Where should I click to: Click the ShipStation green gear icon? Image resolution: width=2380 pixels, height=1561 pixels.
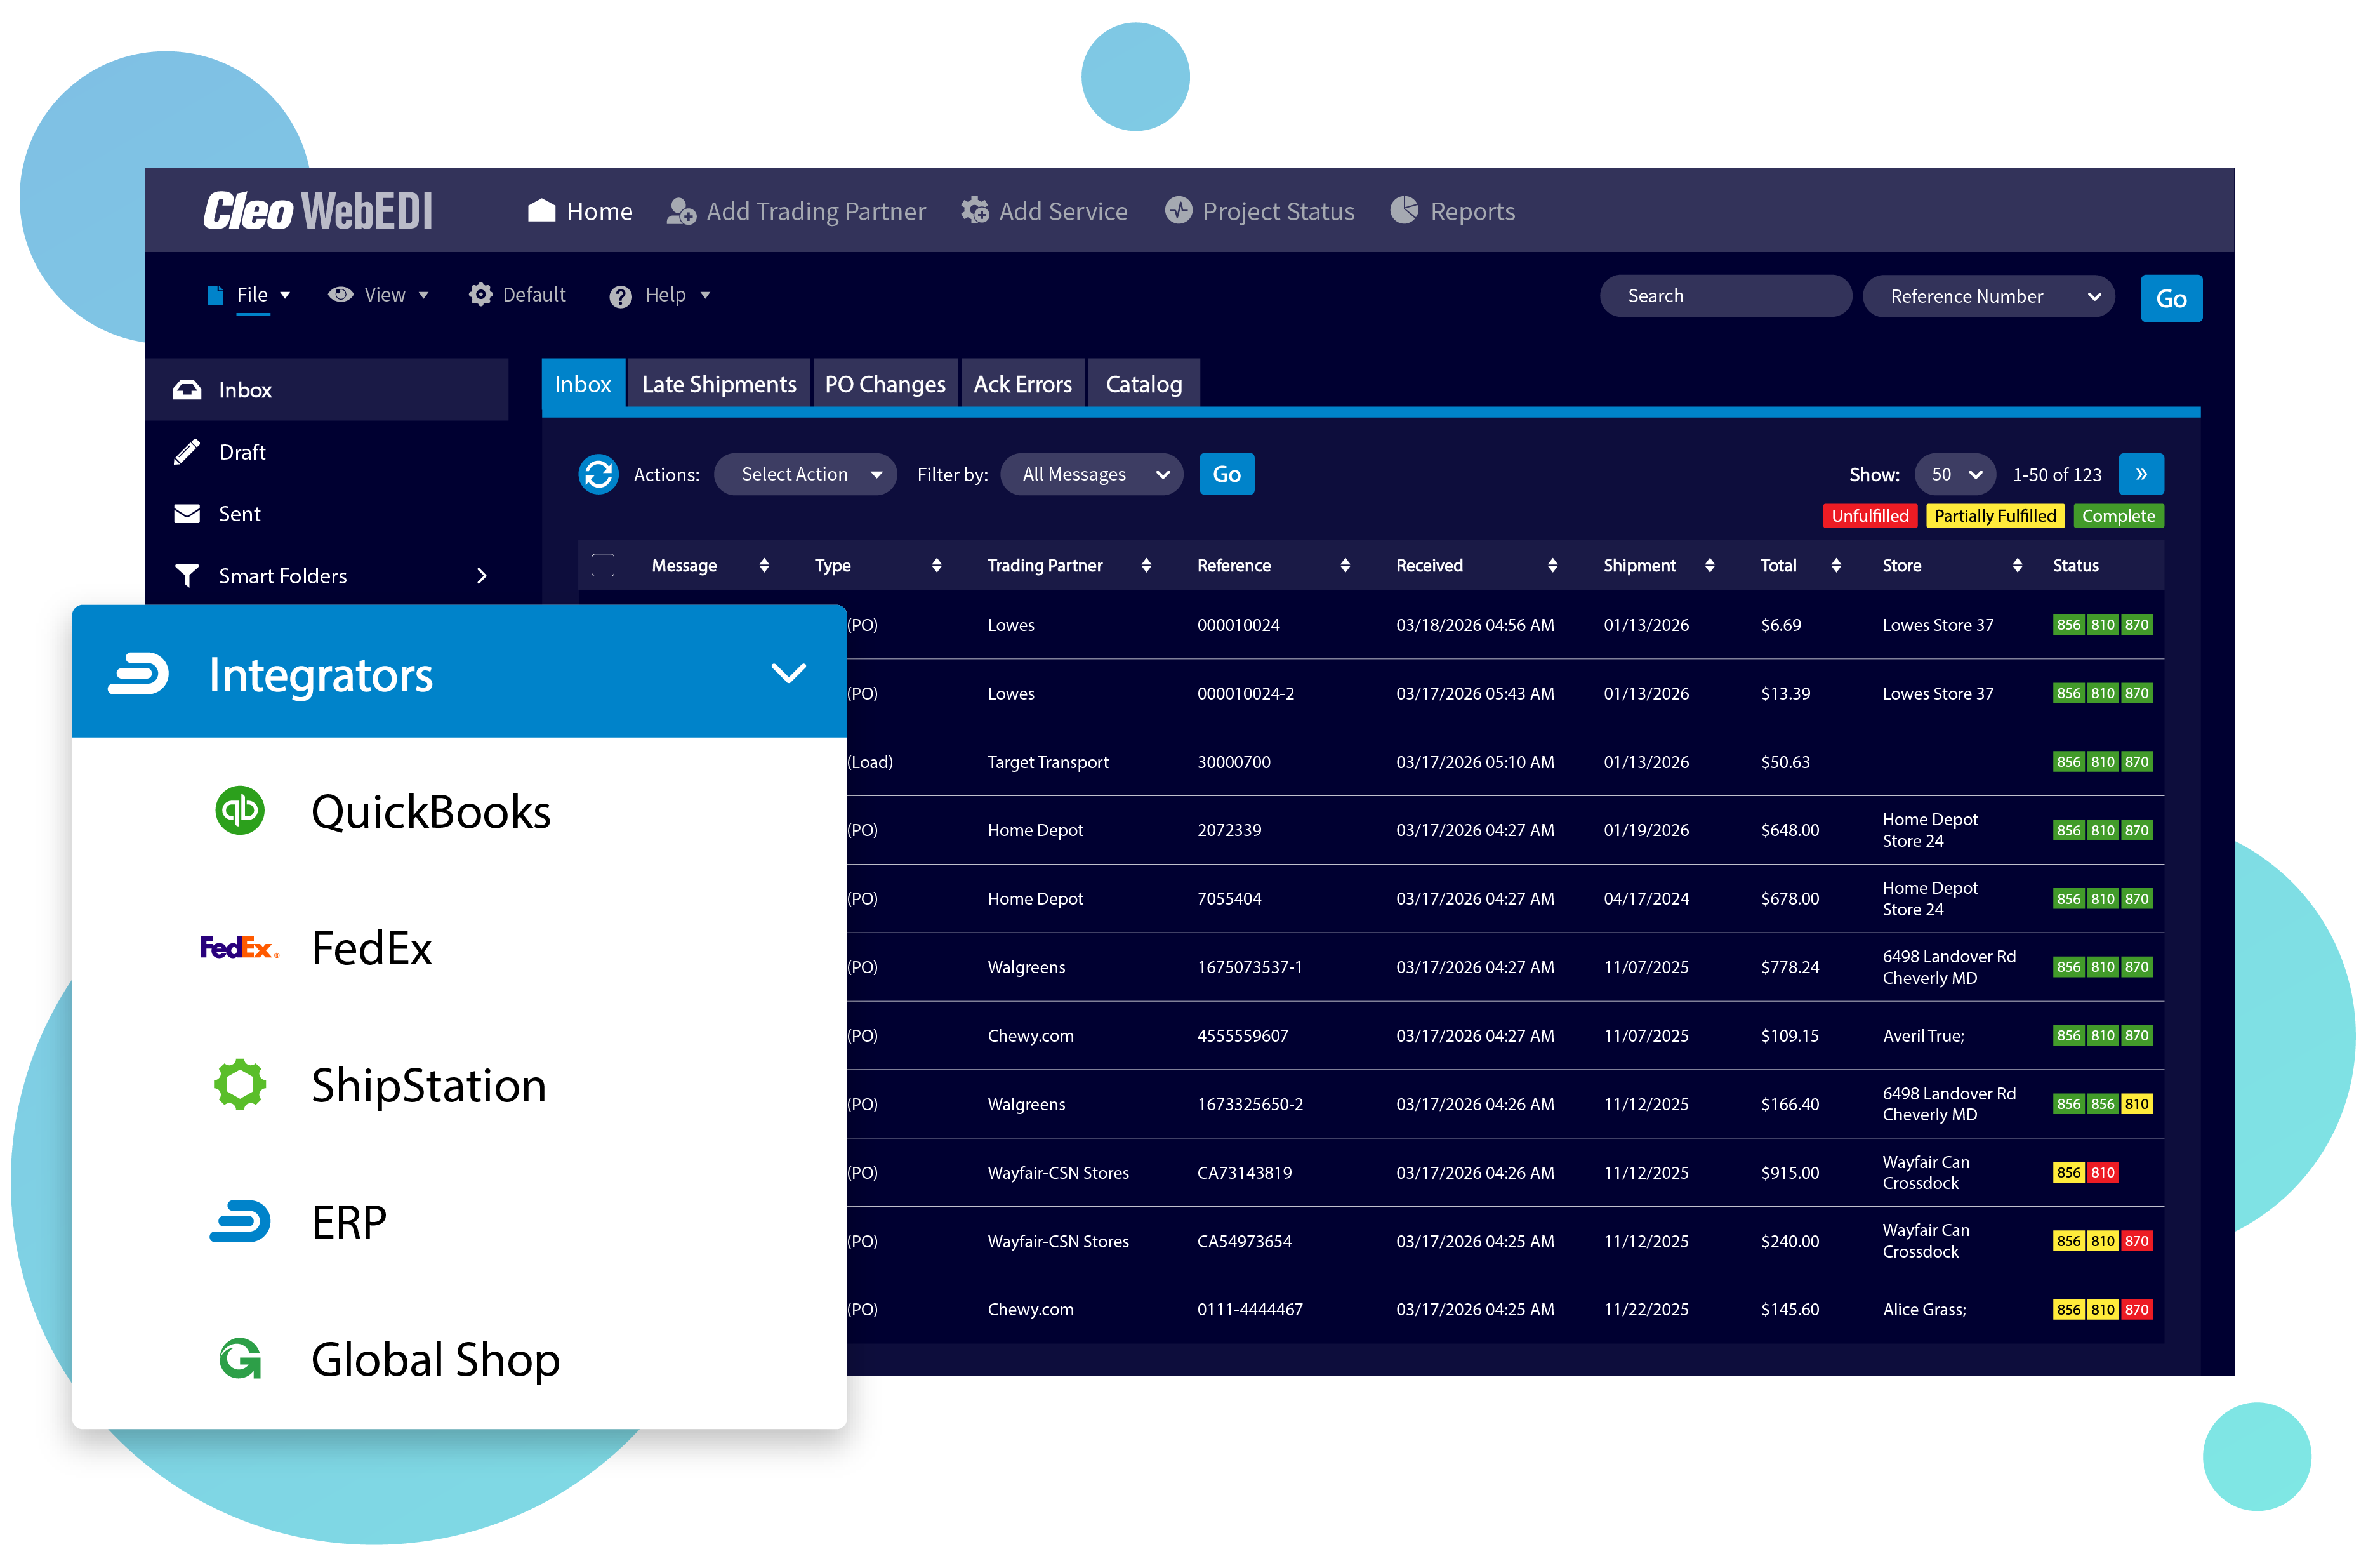point(240,1084)
